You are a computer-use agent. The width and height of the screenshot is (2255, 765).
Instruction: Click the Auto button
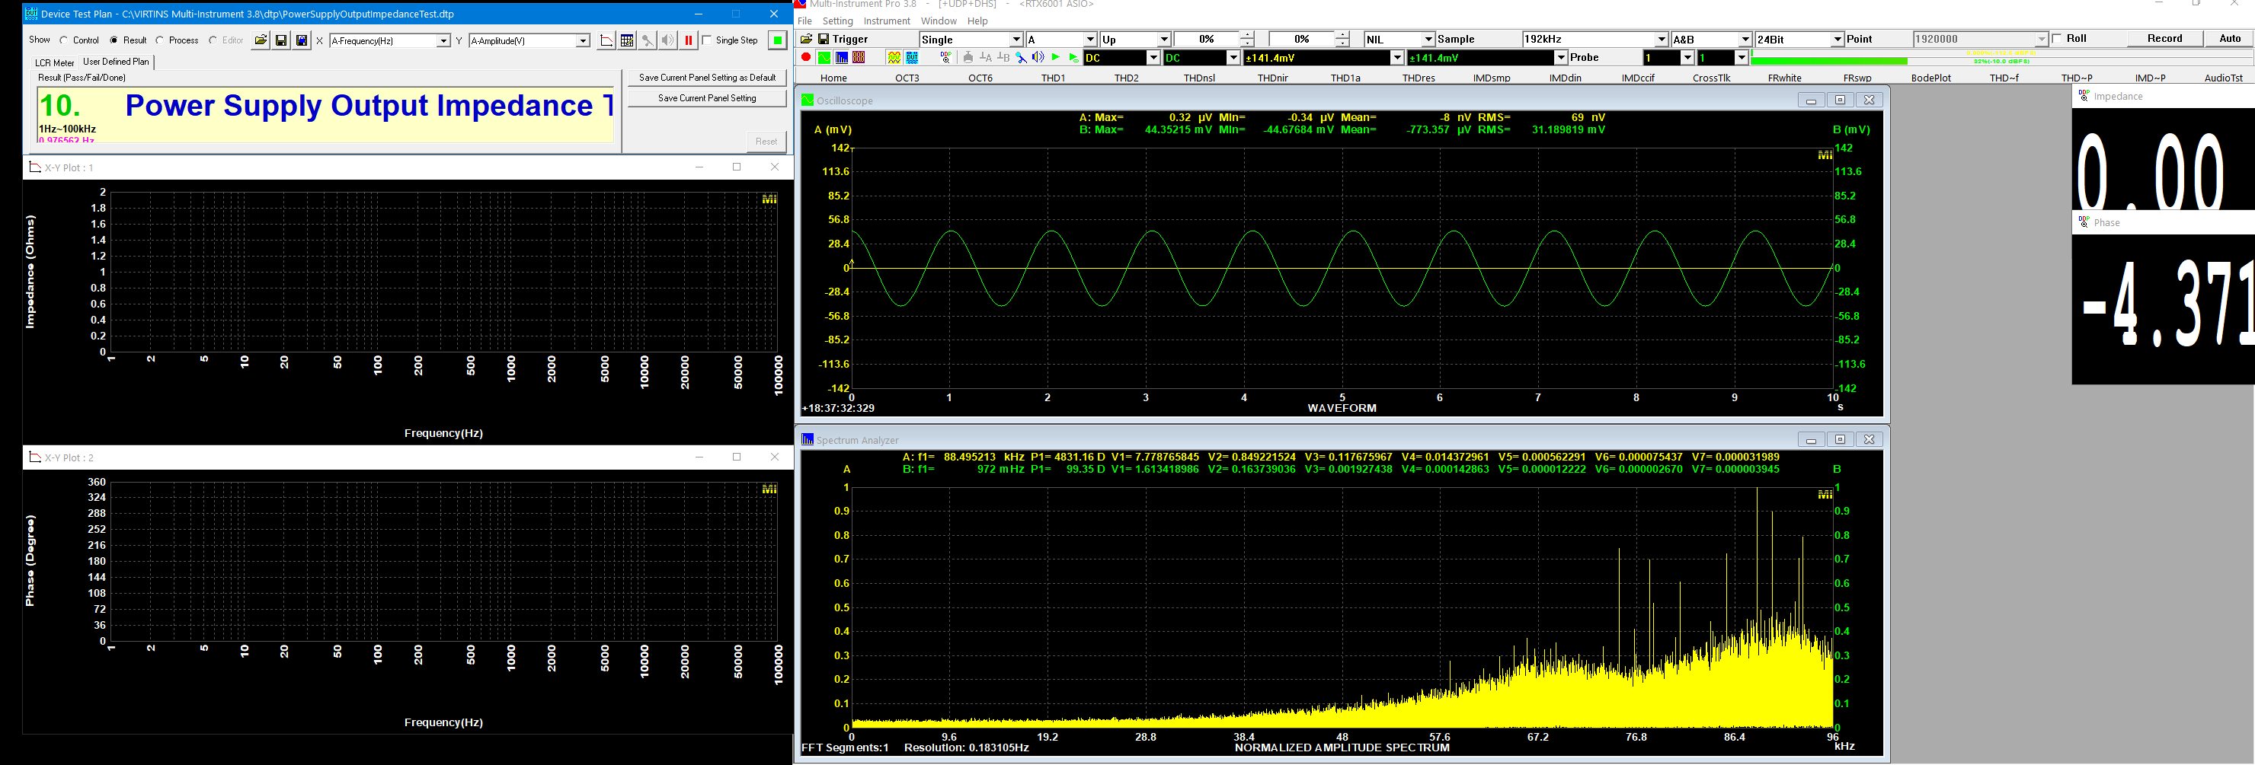pyautogui.click(x=2230, y=39)
